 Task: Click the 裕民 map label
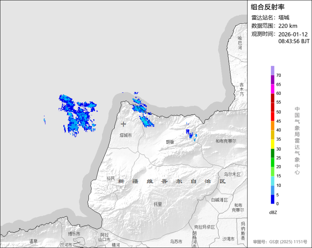pos(111,178)
